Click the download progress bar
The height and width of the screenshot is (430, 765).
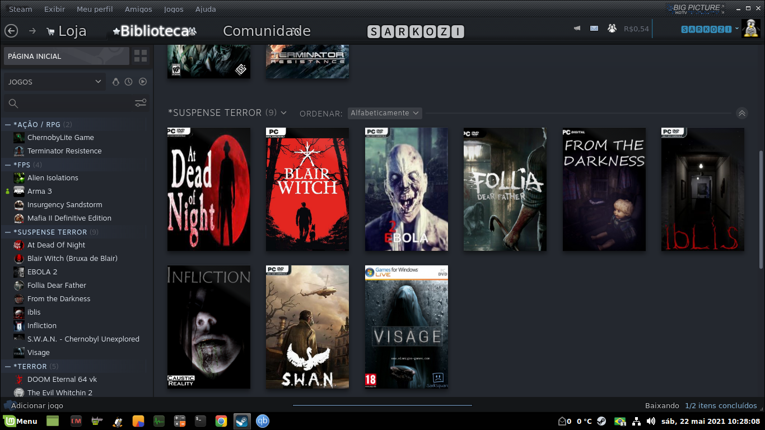[382, 405]
